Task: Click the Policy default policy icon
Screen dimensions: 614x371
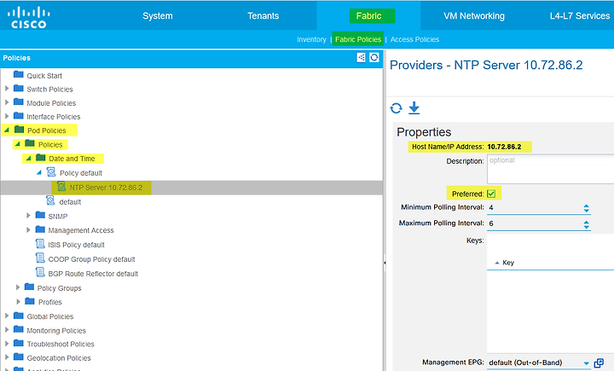Action: [51, 172]
